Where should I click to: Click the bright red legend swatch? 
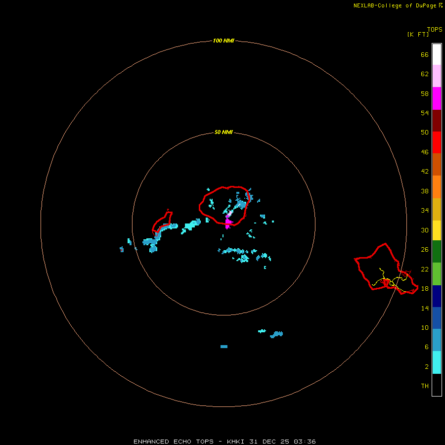437,142
